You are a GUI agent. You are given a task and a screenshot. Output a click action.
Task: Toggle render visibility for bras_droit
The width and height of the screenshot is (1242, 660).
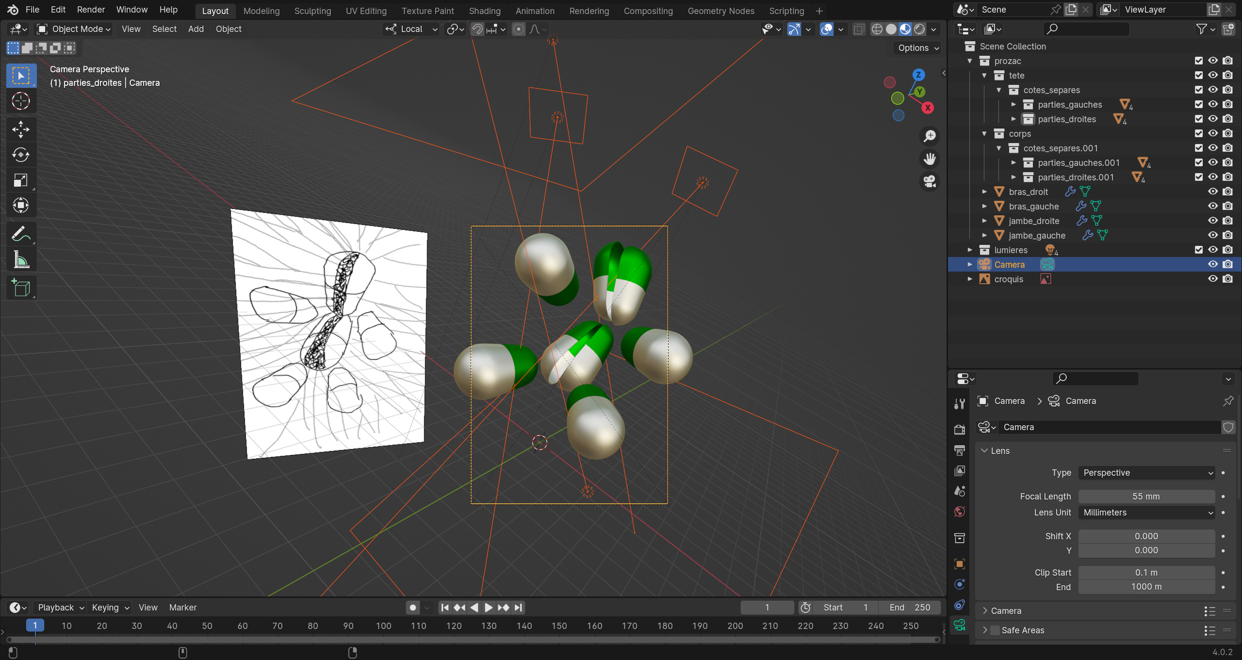point(1228,192)
